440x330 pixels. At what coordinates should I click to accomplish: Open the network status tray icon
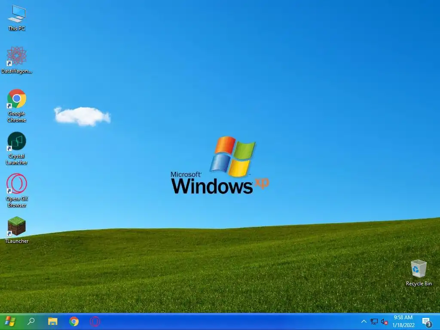coord(374,321)
